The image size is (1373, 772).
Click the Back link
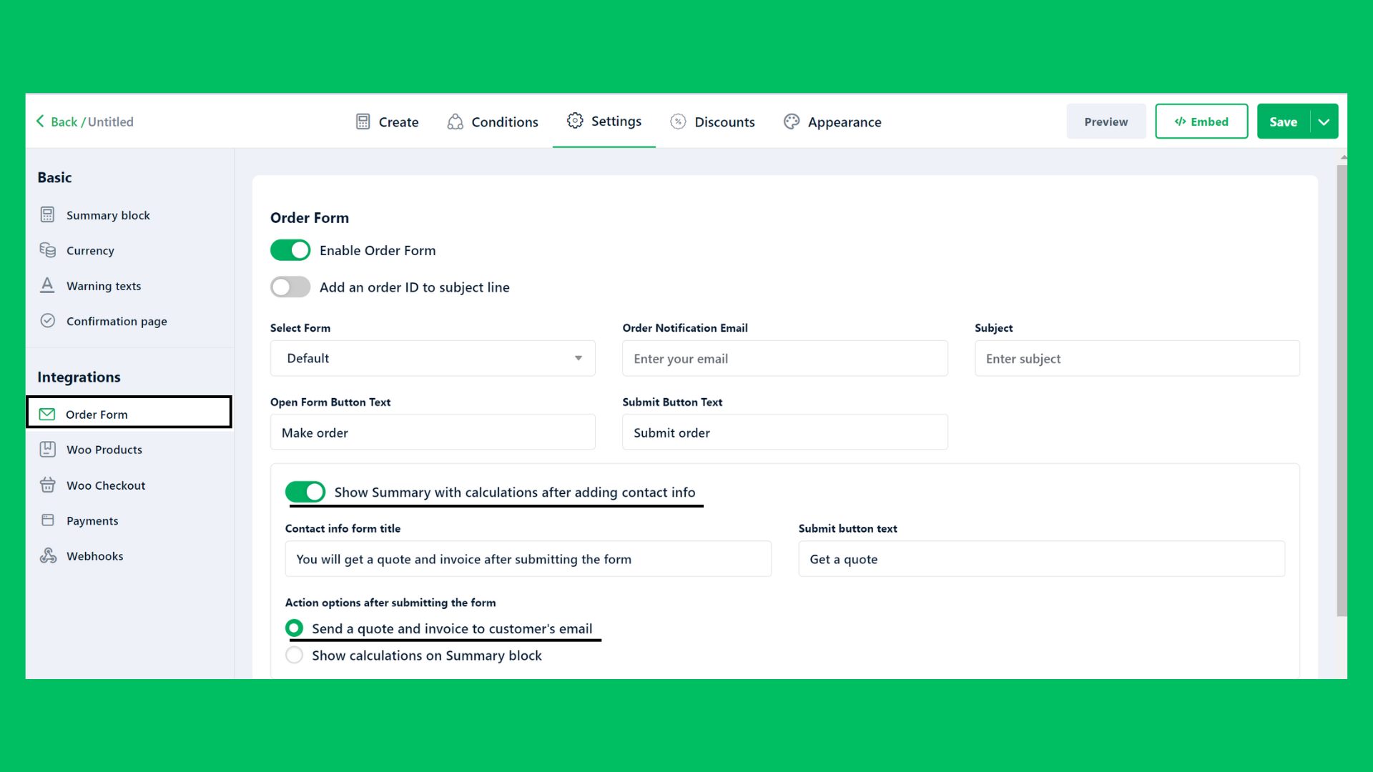64,122
